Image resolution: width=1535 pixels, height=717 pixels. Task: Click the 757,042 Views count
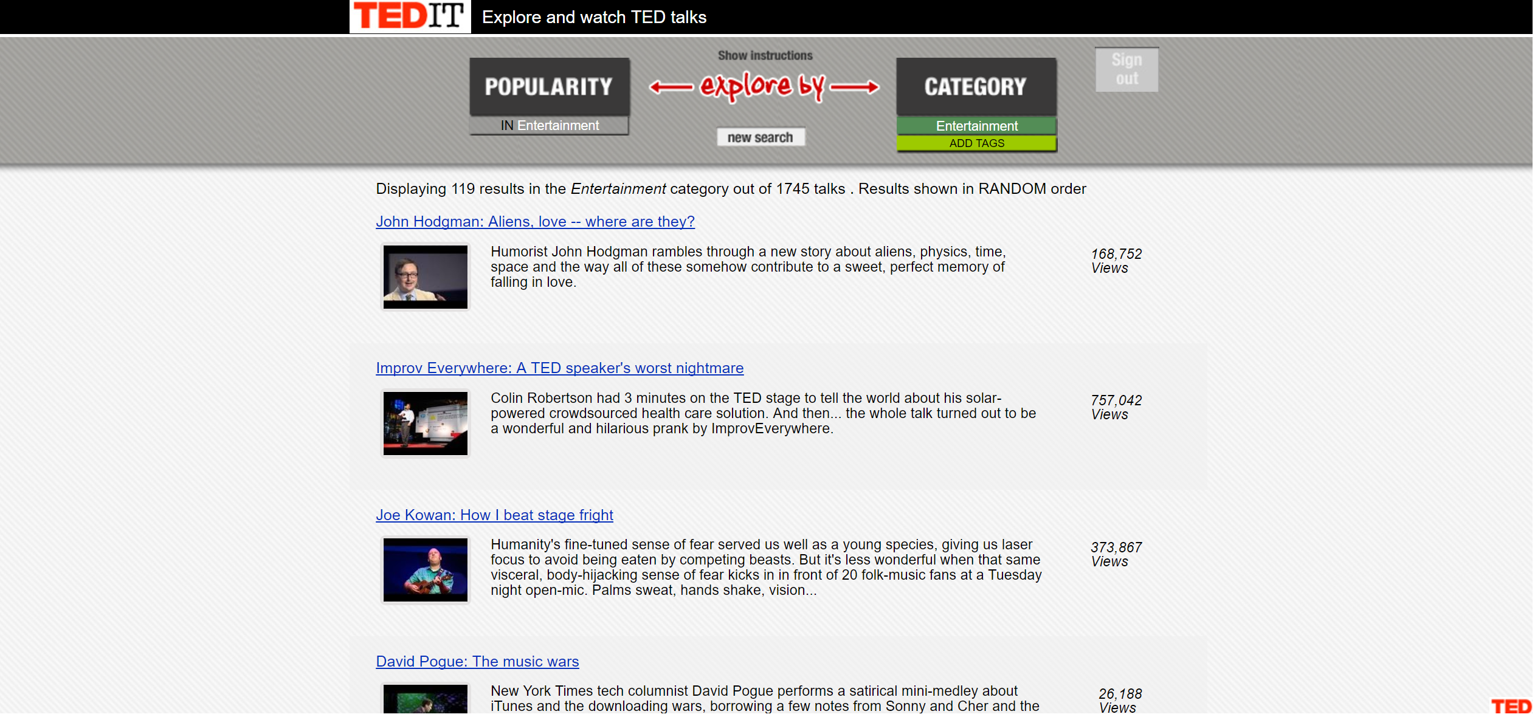[1116, 408]
